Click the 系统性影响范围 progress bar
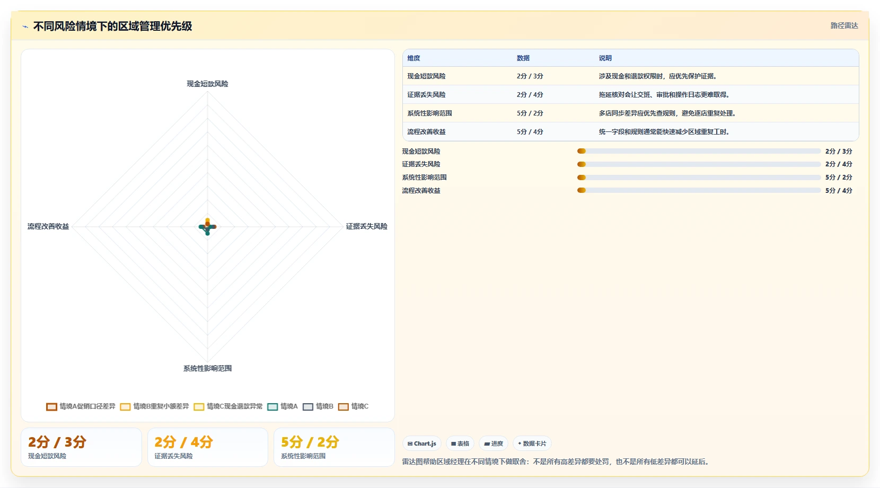 pyautogui.click(x=699, y=178)
